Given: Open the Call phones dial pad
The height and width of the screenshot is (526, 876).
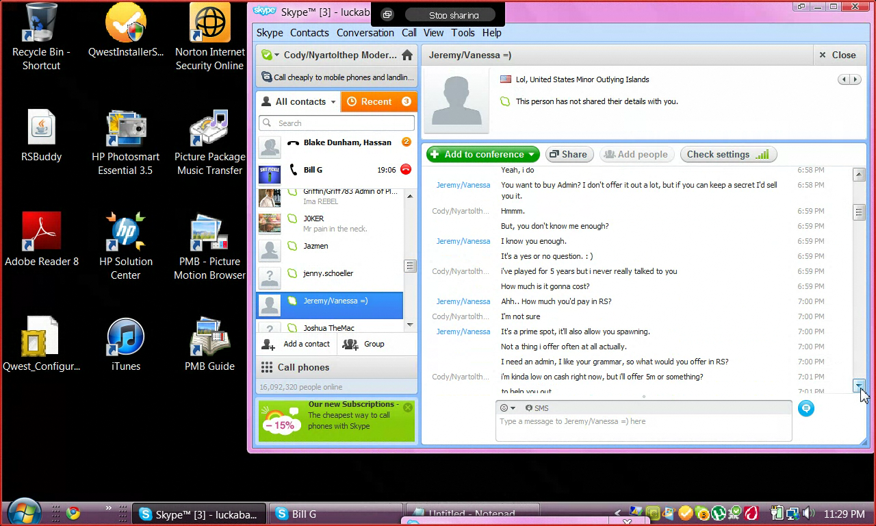Looking at the screenshot, I should (x=337, y=367).
